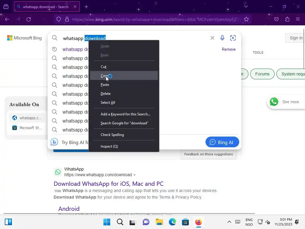Clear the search box with the X
Screen dimensions: 305x229
212,38
